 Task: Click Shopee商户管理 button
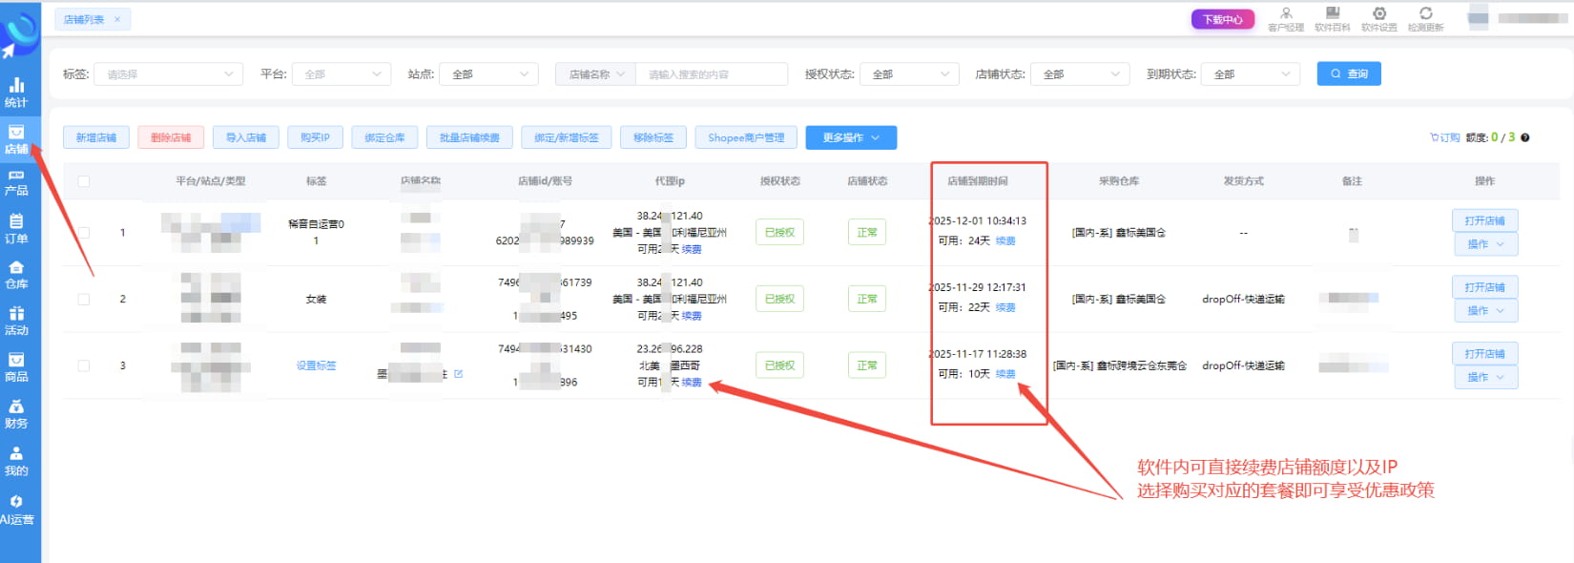pyautogui.click(x=746, y=137)
